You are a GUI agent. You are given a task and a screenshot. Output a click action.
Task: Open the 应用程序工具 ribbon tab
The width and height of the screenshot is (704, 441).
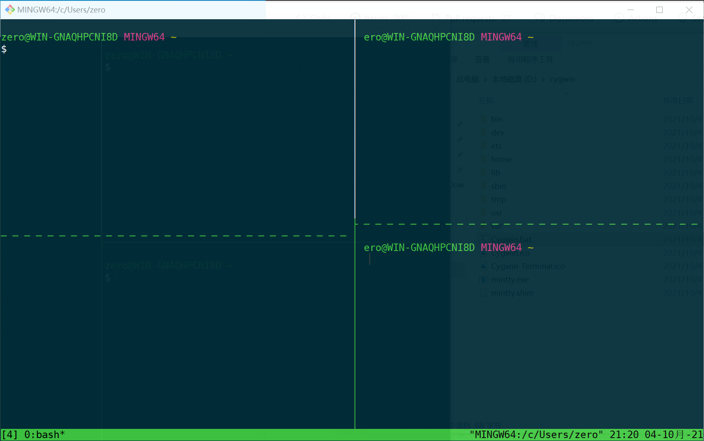(x=530, y=59)
